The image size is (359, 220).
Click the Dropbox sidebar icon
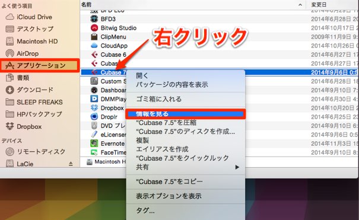coord(10,126)
